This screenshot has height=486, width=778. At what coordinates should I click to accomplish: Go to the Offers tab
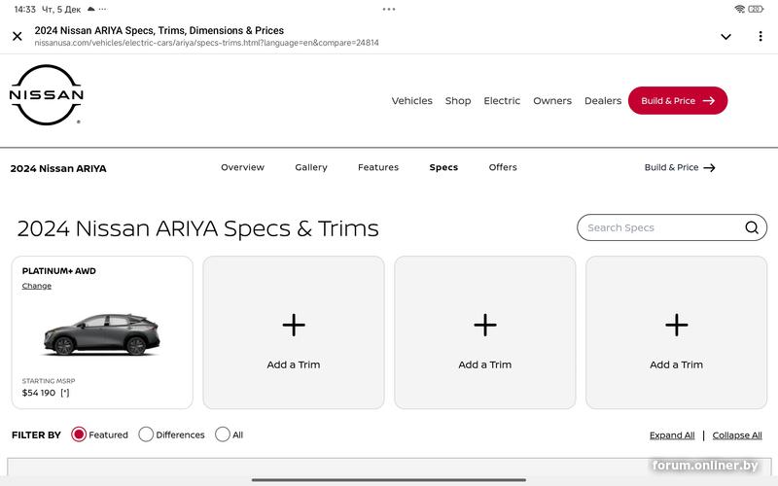(503, 167)
